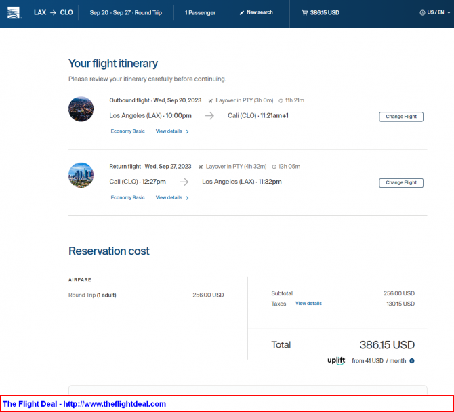Click 'Cali (CLO) · 12:27pm' departure text

[x=138, y=182]
